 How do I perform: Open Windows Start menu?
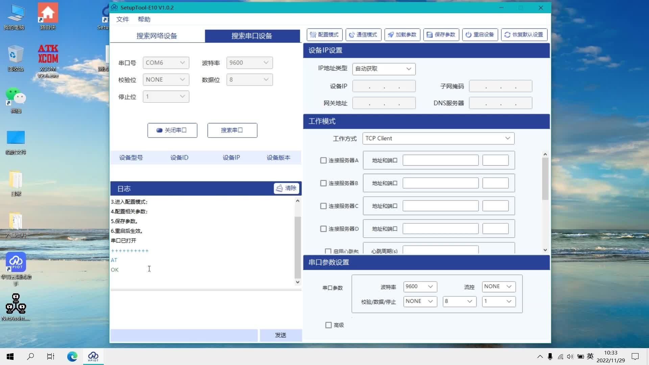pos(10,356)
